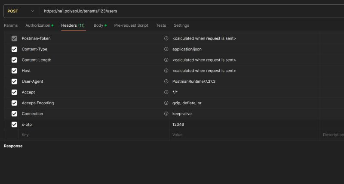This screenshot has width=344, height=184.
Task: Click the PostmanRuntime/7.37.3 value
Action: pyautogui.click(x=194, y=81)
